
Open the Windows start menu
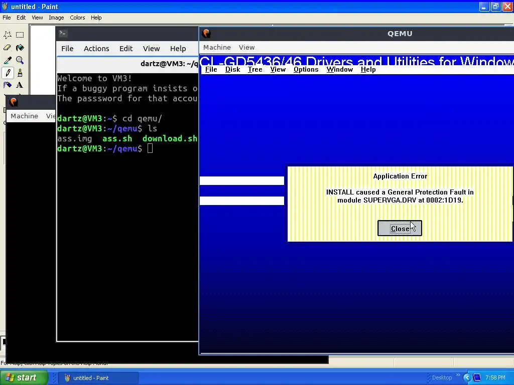(24, 377)
